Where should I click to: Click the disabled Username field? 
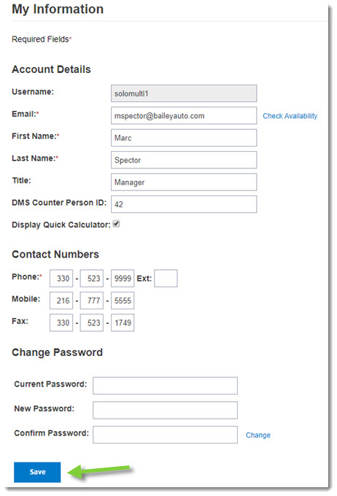coord(184,93)
